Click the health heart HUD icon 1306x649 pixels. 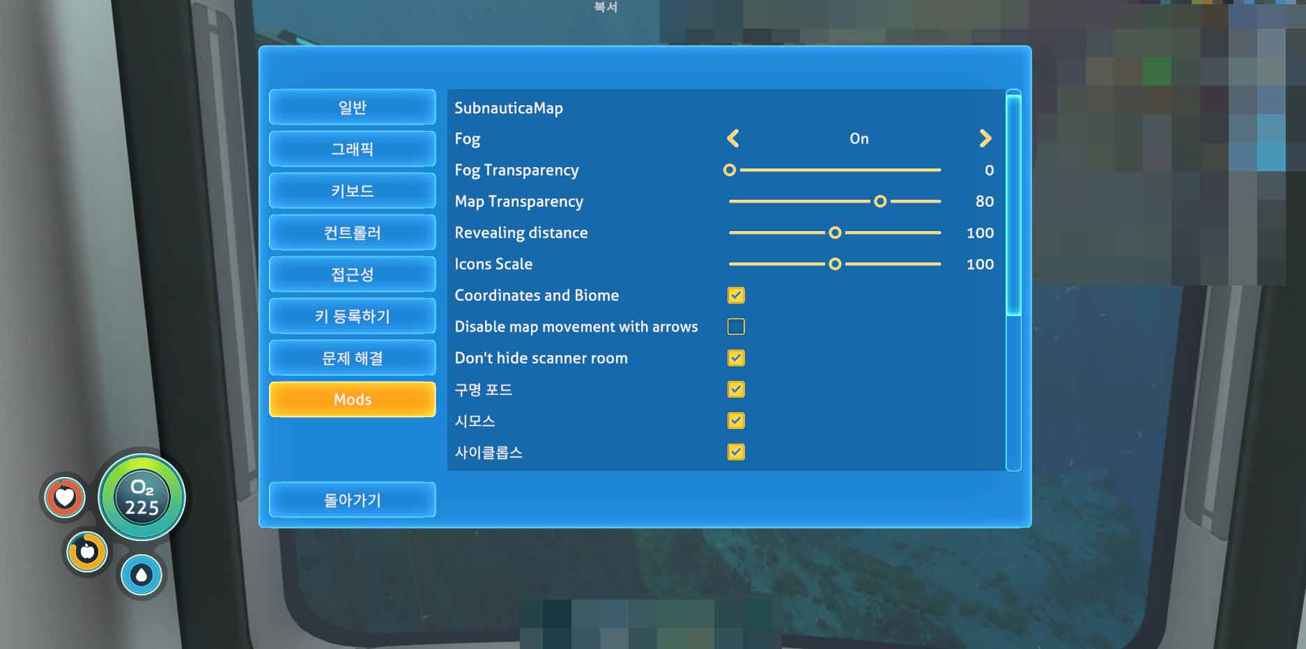click(x=65, y=497)
